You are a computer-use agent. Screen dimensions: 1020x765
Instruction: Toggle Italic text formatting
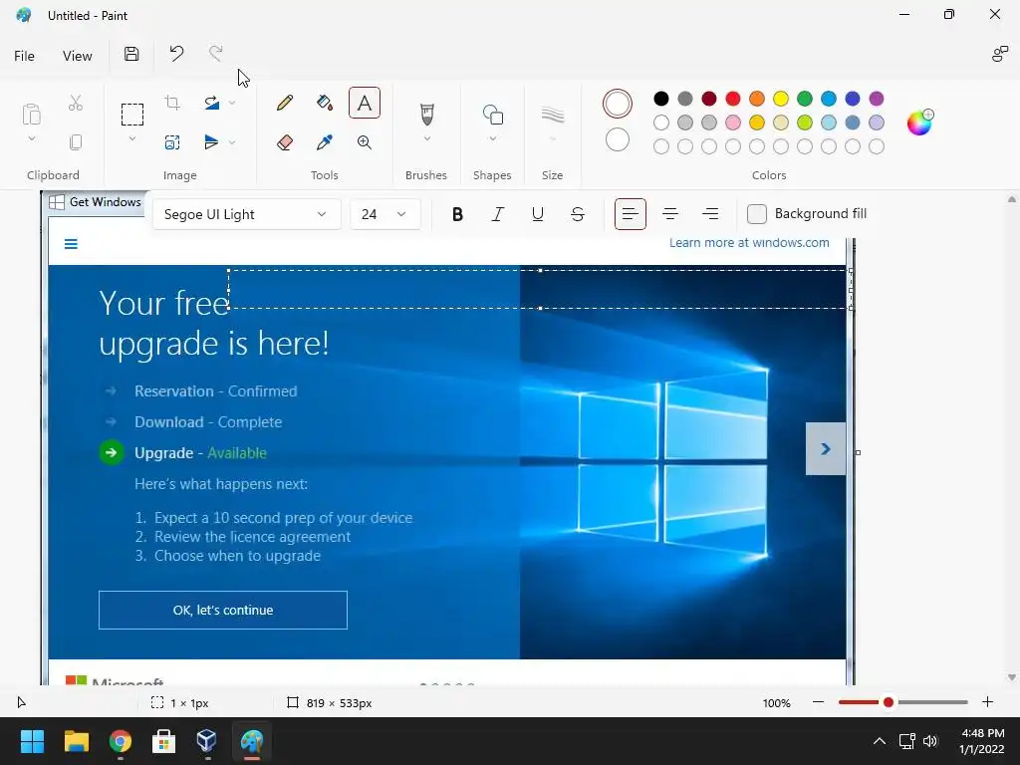coord(498,214)
